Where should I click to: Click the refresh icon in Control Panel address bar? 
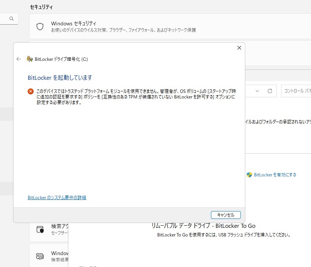(x=270, y=91)
